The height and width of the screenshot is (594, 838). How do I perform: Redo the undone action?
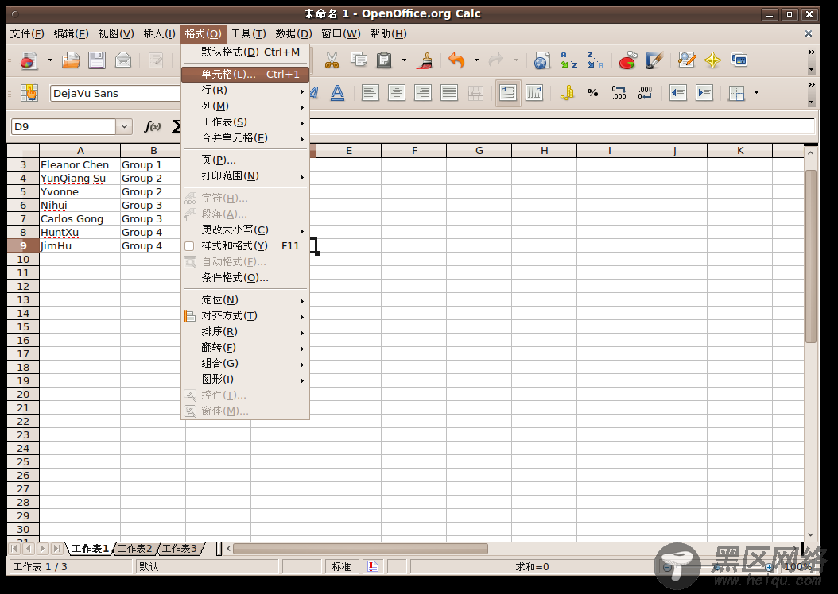496,60
